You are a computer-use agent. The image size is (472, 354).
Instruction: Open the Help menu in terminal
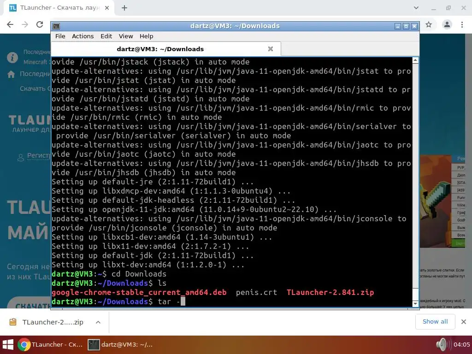point(146,36)
